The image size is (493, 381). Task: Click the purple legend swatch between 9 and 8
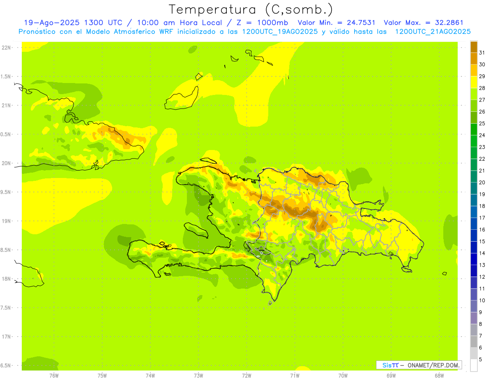pos(474,318)
